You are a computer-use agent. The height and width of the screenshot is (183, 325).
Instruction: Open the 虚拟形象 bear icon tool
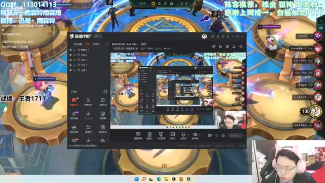click(74, 129)
